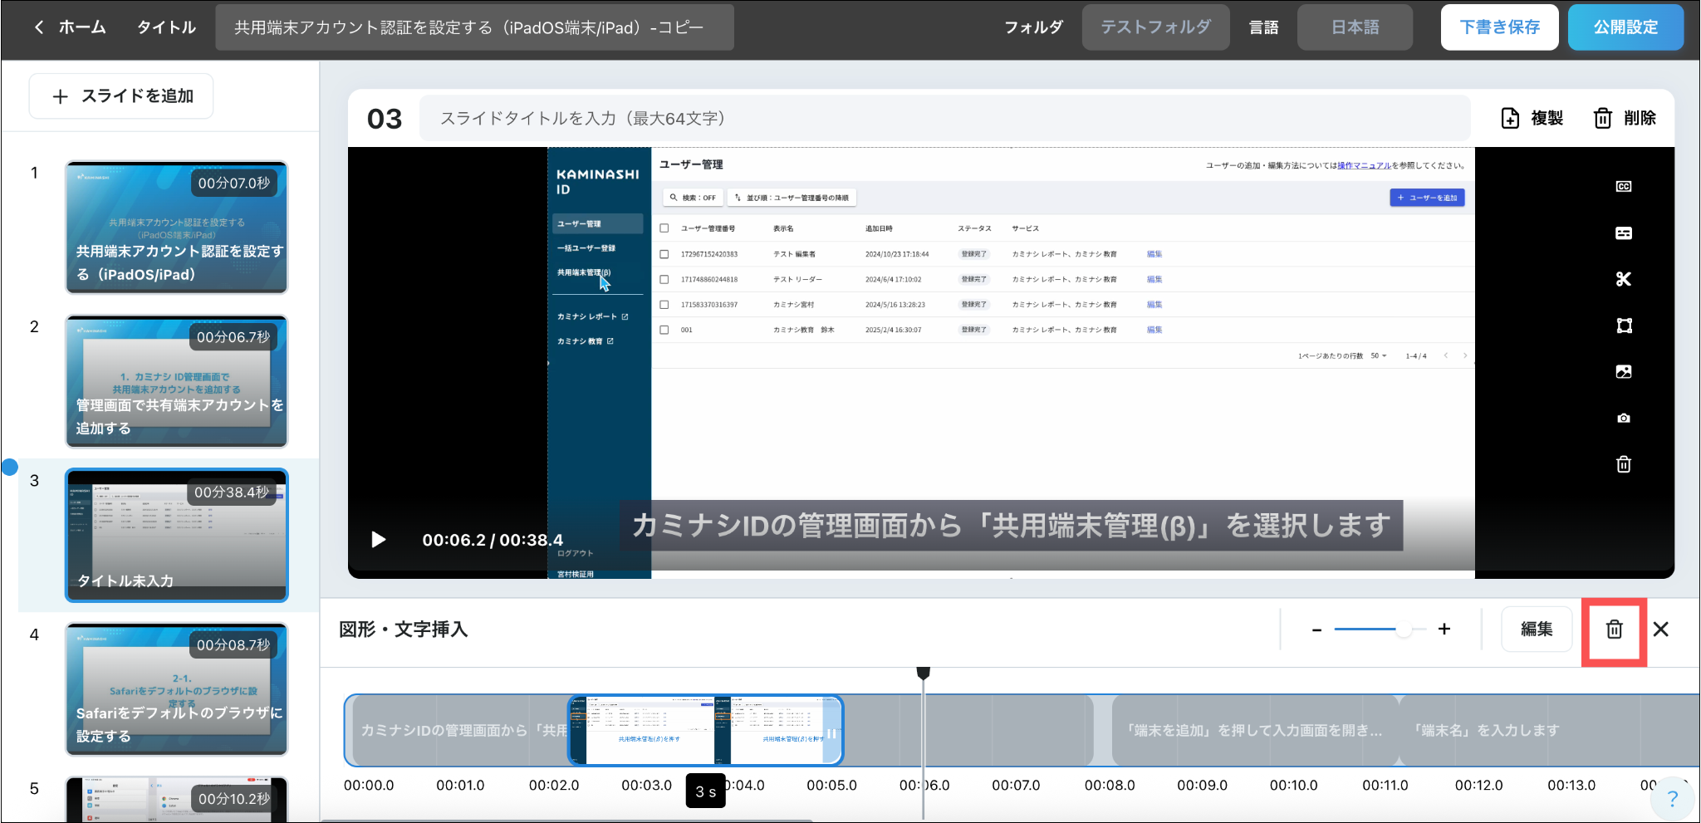This screenshot has height=823, width=1701.
Task: Toggle the header checkbox in user table
Action: 664,228
